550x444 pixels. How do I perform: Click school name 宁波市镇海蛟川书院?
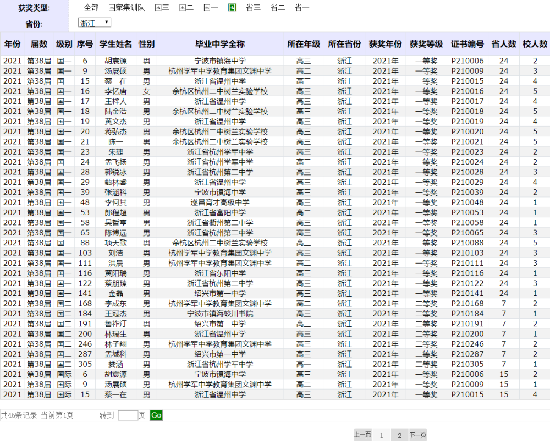click(x=220, y=314)
